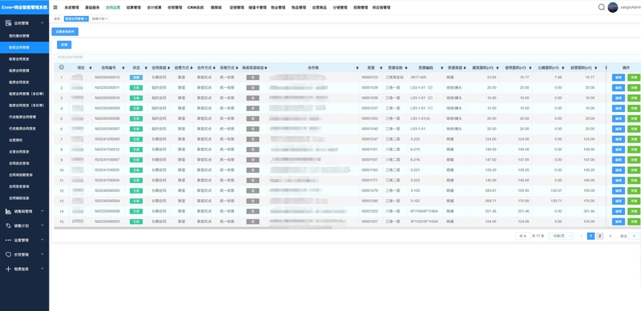
Task: Edit contract N20250300015 with blue 编辑 button
Action: click(x=618, y=77)
